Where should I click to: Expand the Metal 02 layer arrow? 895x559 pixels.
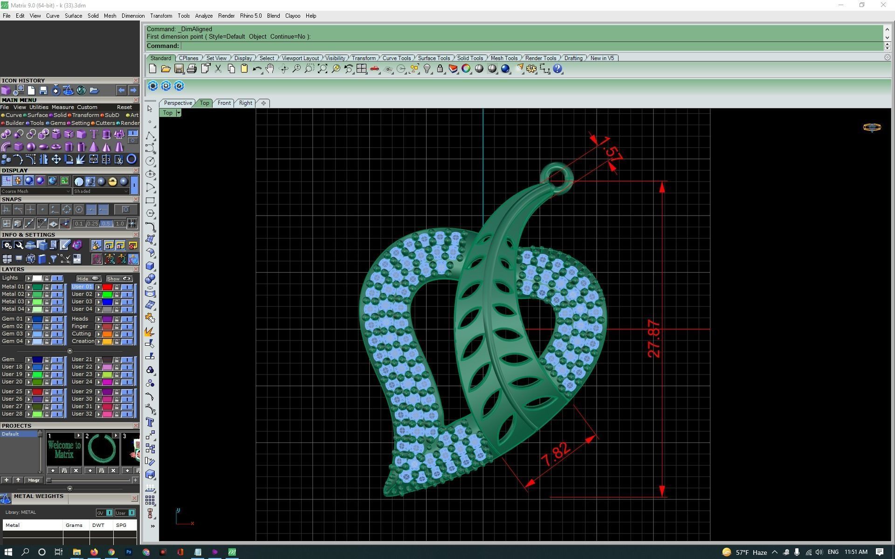point(28,294)
